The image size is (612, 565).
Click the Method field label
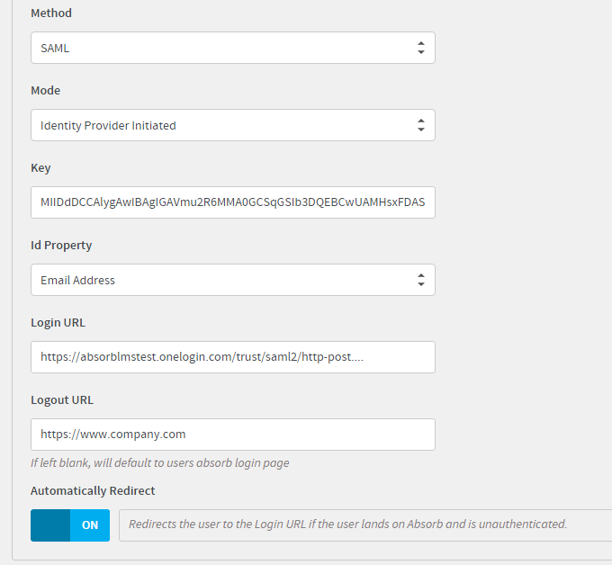(51, 13)
